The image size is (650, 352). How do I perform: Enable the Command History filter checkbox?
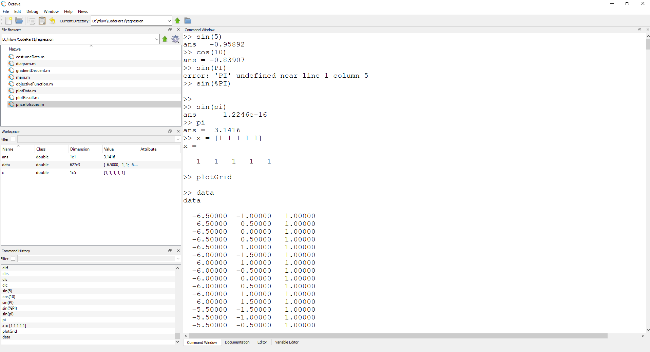[13, 258]
